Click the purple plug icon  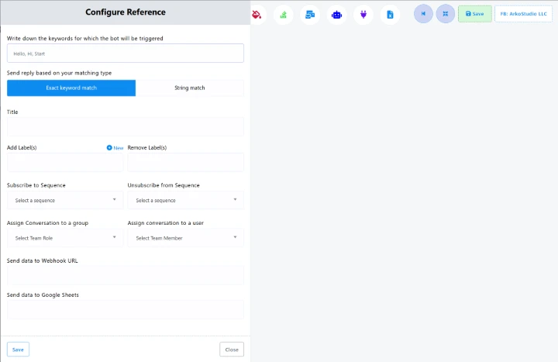[x=363, y=14]
